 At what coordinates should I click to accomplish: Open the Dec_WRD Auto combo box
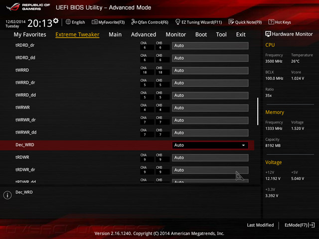pyautogui.click(x=210, y=145)
